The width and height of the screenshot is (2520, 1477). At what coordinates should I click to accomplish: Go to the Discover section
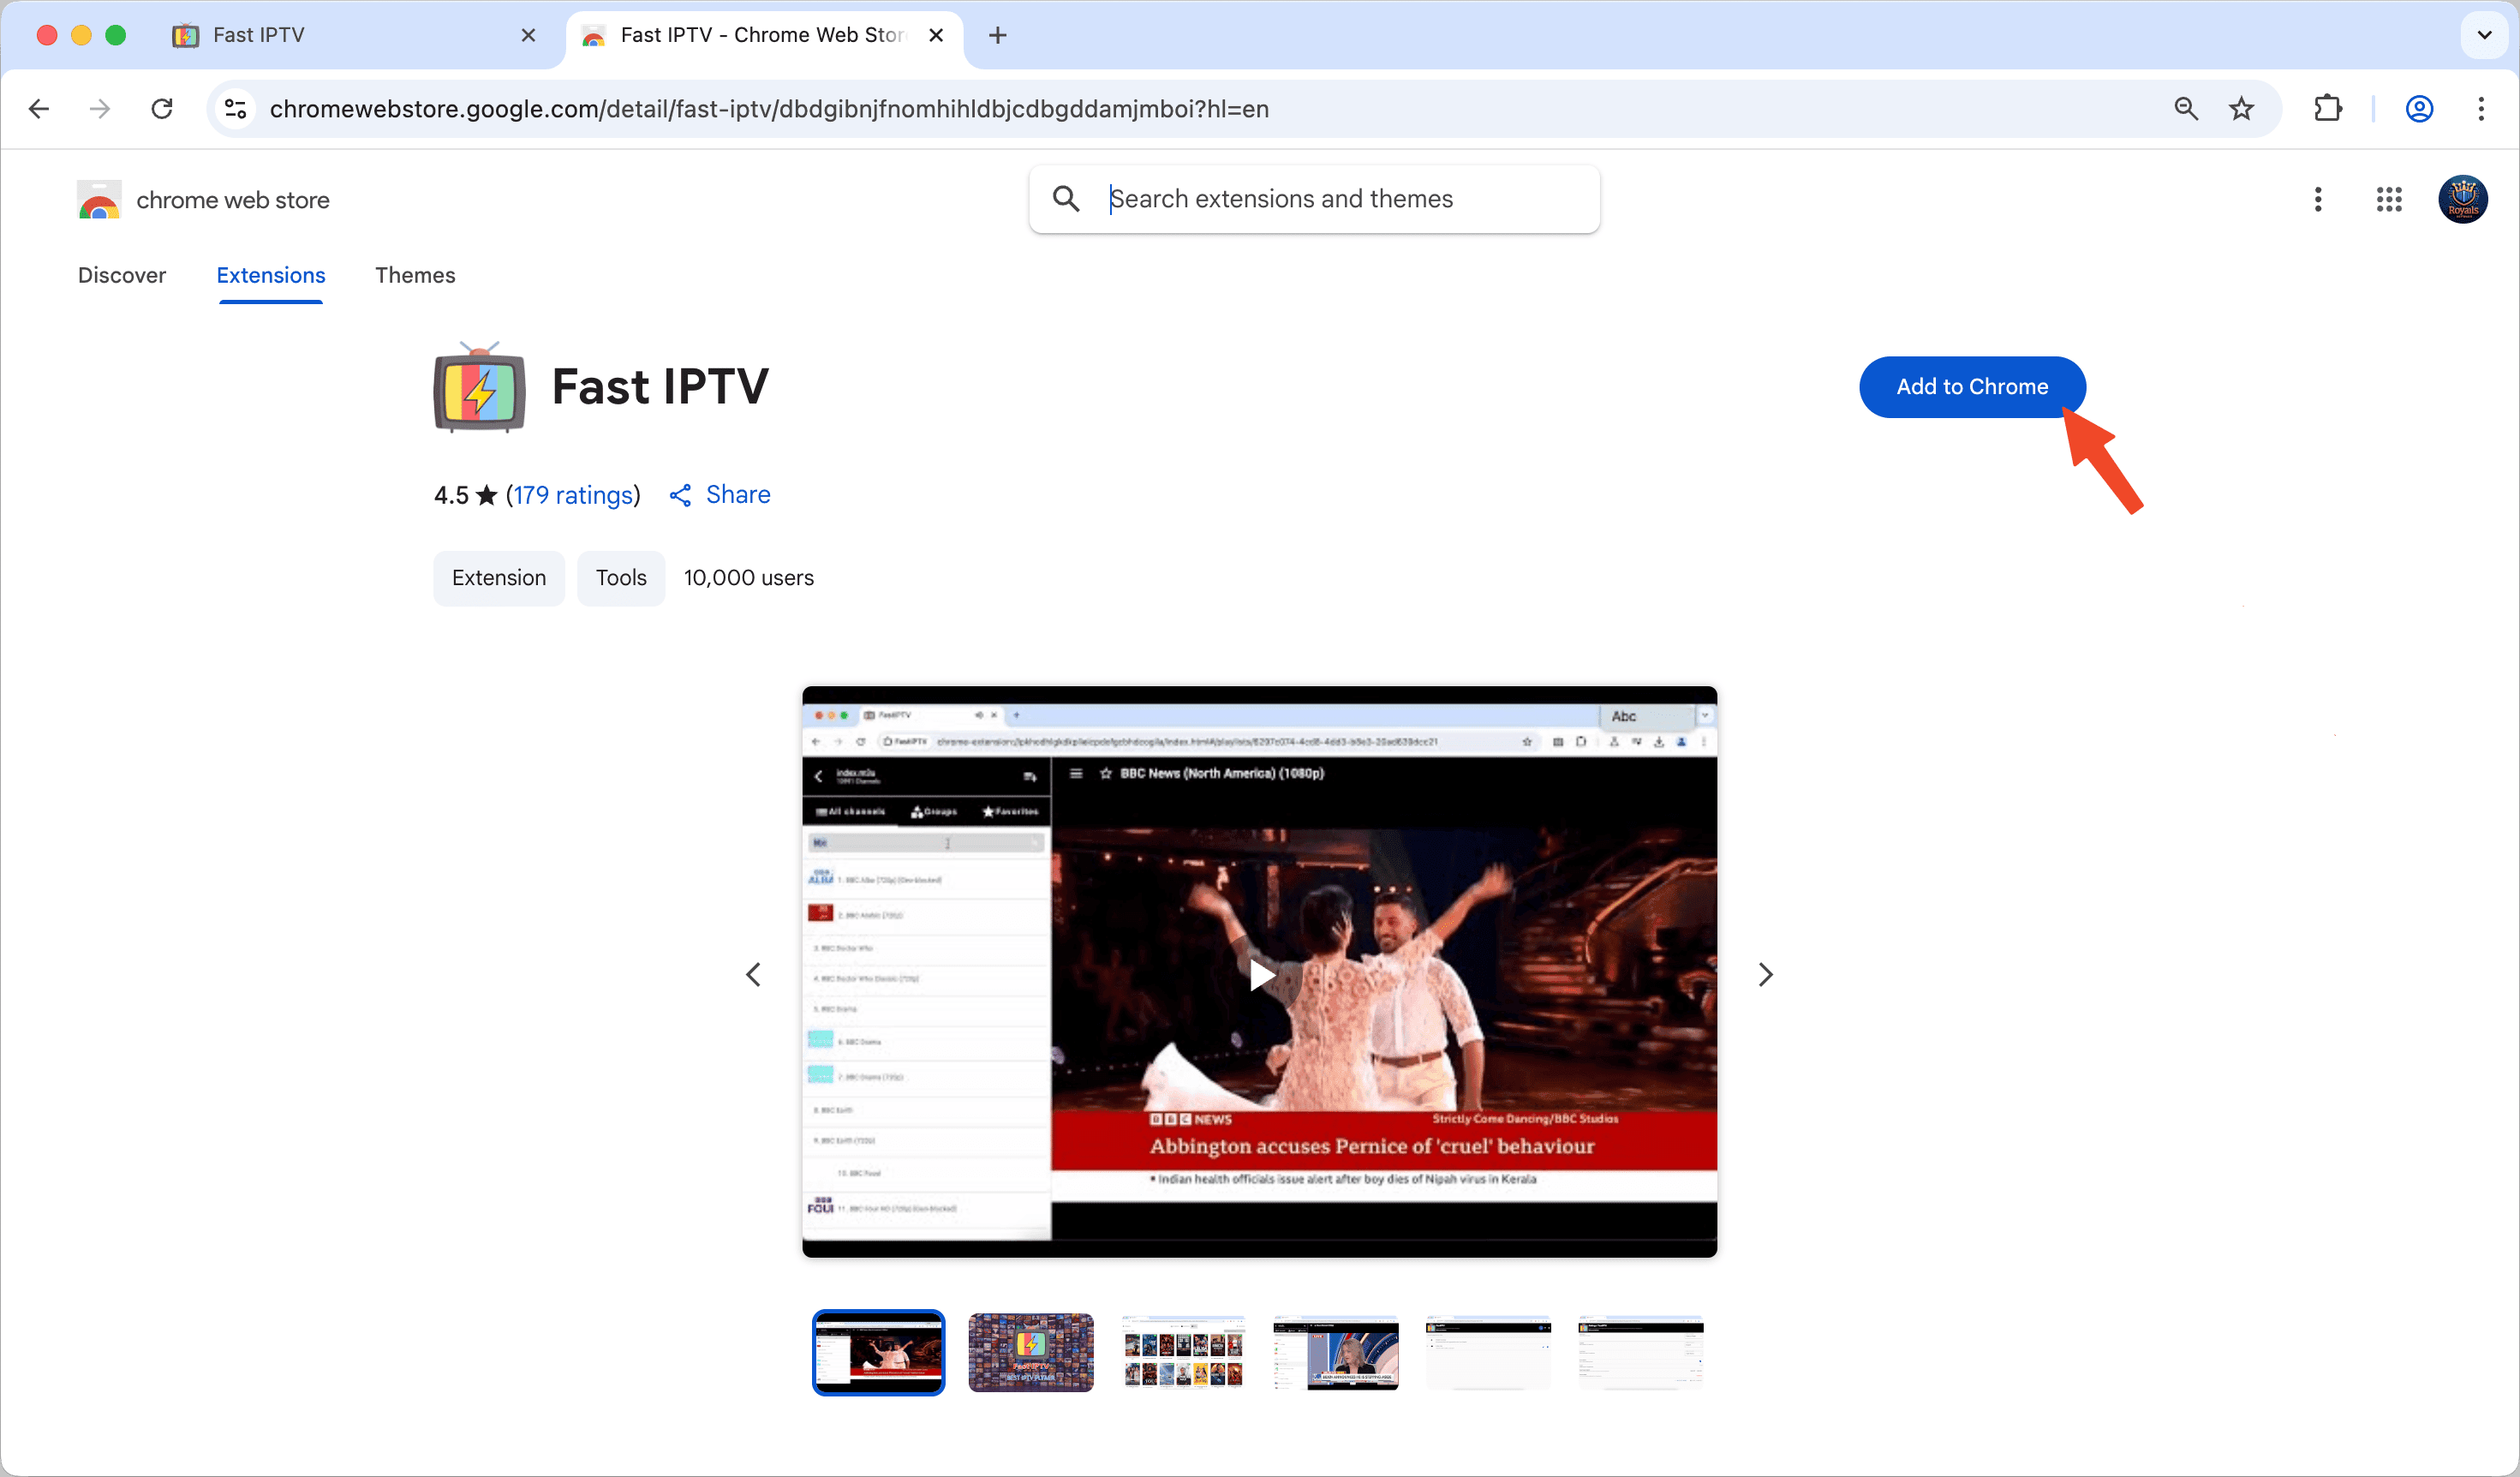[122, 275]
